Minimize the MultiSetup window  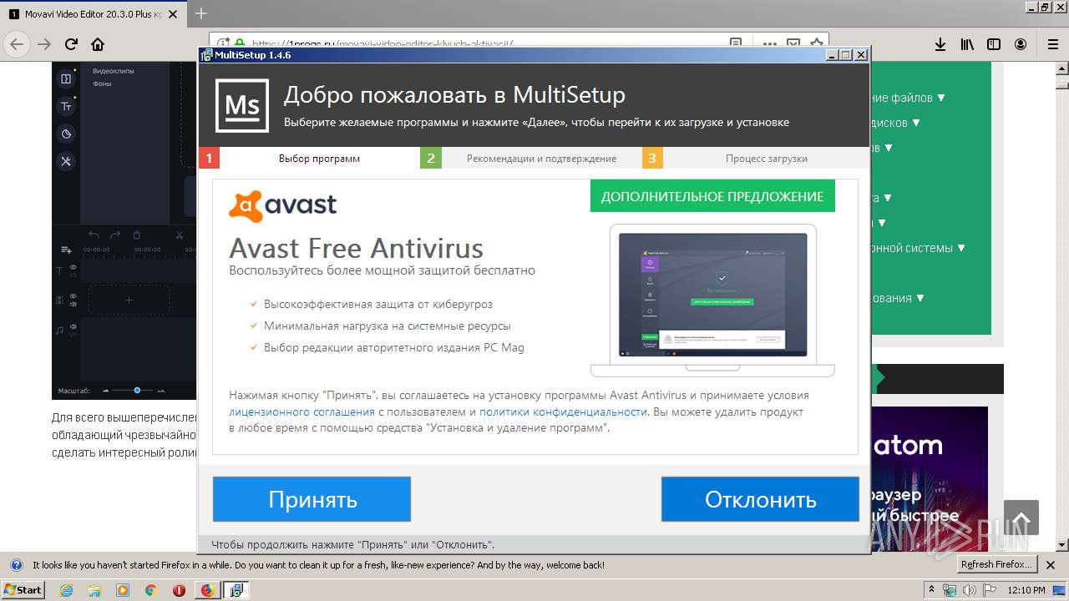click(832, 55)
